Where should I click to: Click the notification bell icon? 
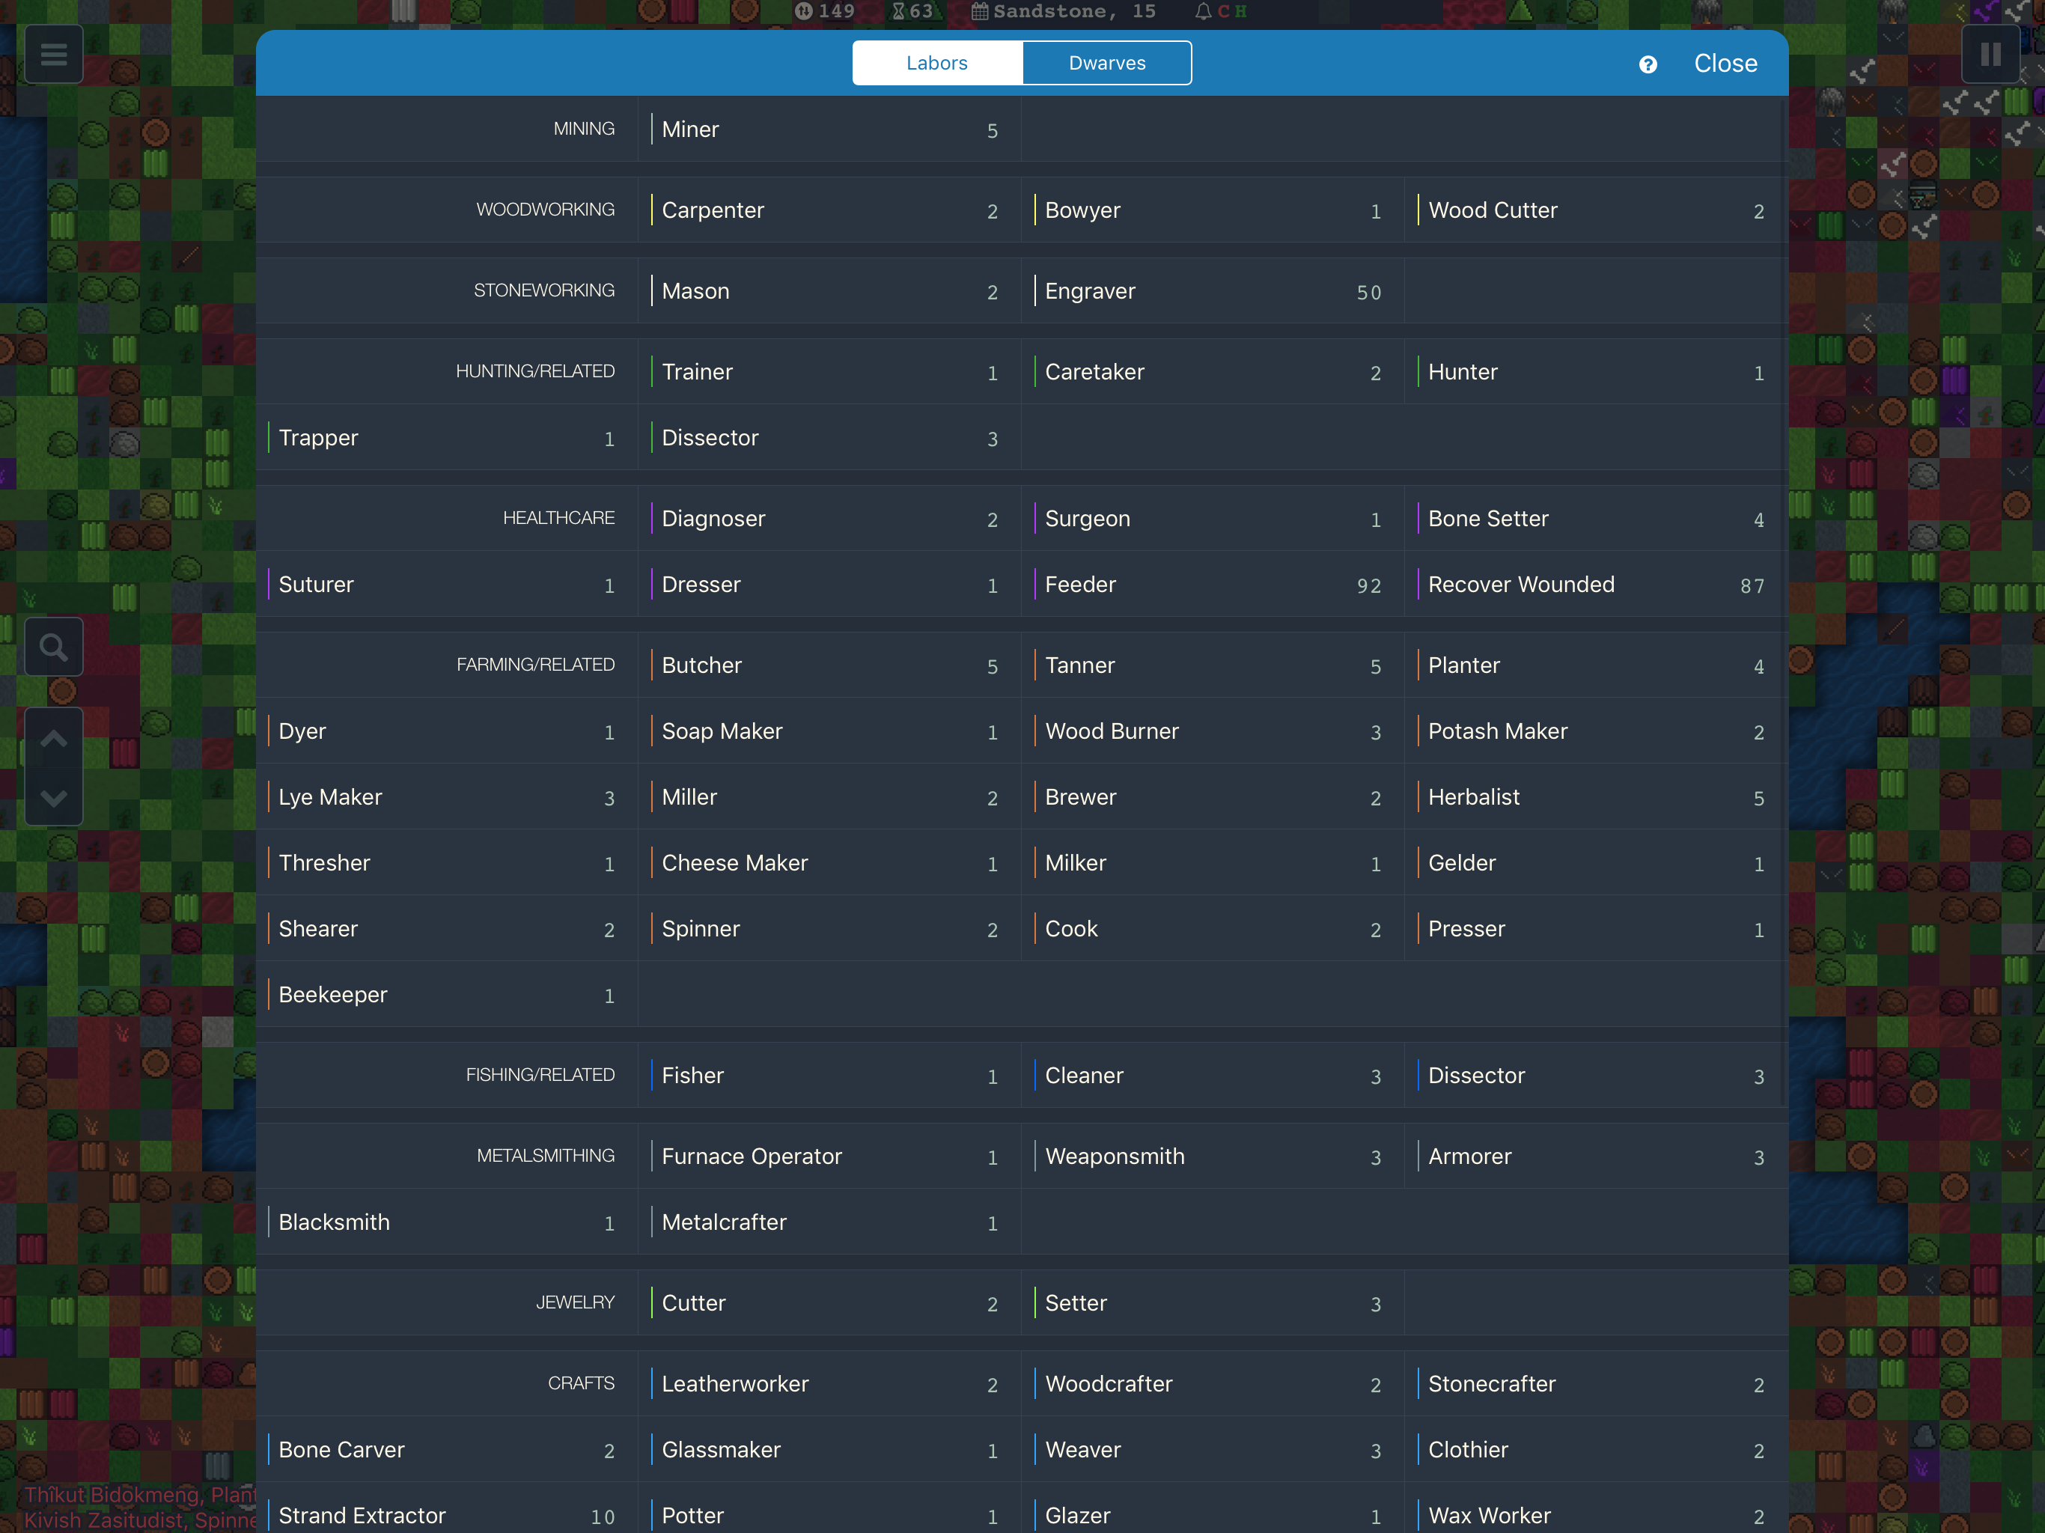point(1203,12)
